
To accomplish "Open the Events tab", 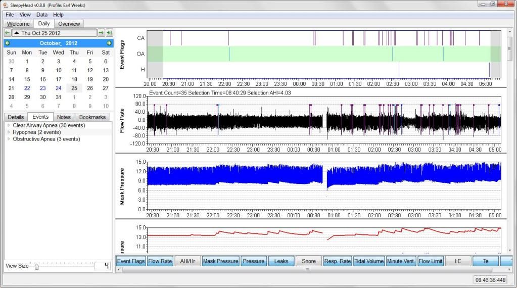I will 40,117.
